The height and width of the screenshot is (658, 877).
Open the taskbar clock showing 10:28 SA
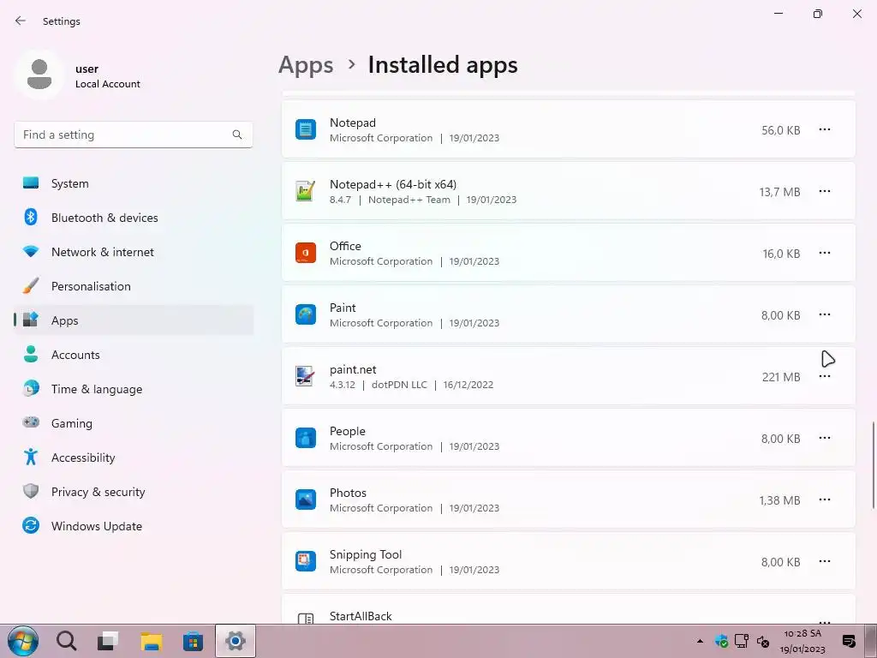[802, 641]
